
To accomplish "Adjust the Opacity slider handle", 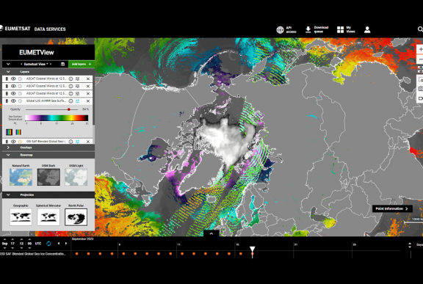I will (x=69, y=109).
